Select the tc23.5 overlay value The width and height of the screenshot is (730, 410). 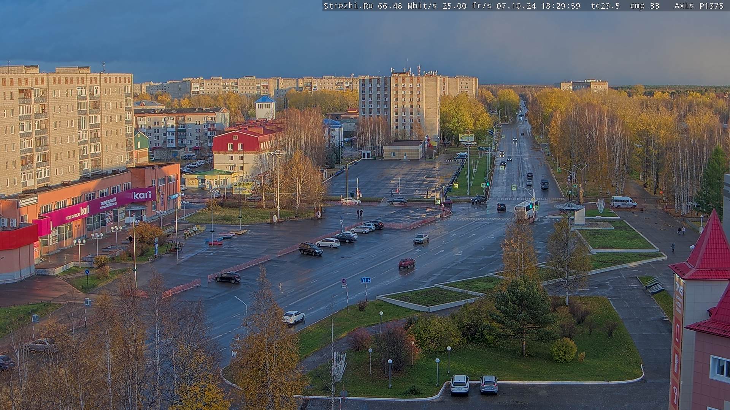click(605, 6)
